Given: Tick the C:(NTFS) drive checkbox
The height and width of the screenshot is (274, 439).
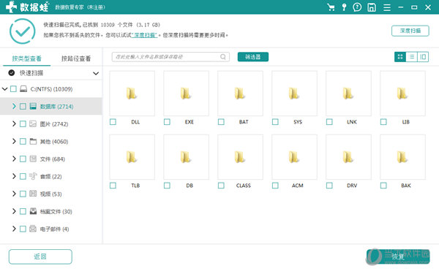Looking at the screenshot, I should pyautogui.click(x=13, y=89).
